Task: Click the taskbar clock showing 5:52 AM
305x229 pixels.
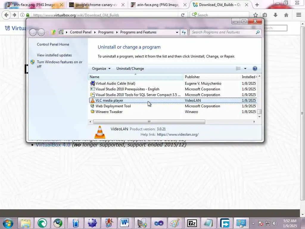Action: (290, 223)
